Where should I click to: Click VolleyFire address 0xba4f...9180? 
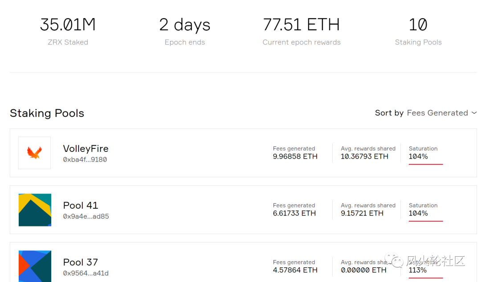click(85, 159)
